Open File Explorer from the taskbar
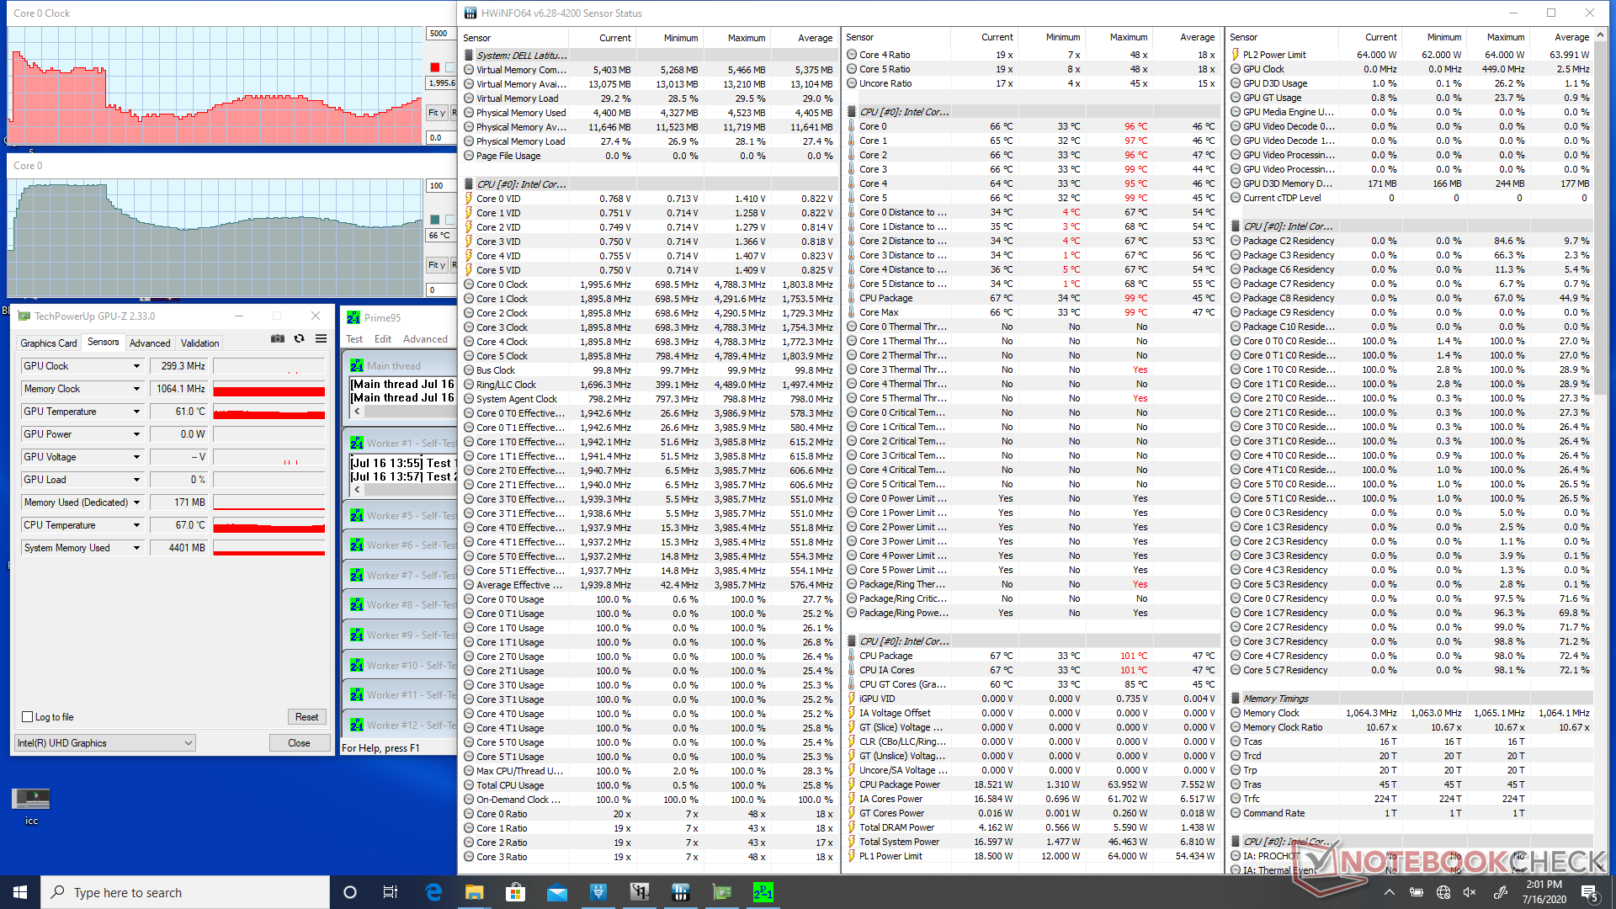Screen dimensions: 1616x909 point(474,892)
